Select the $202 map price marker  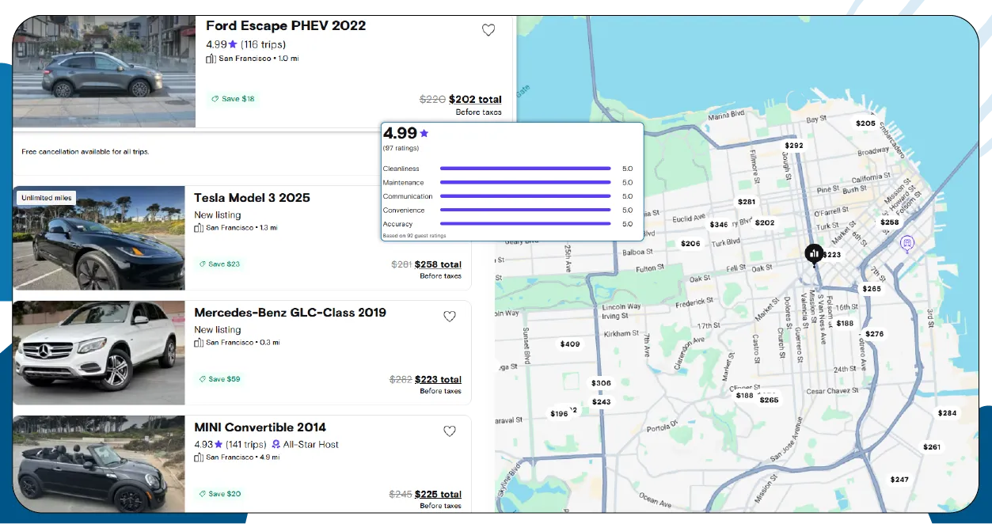(x=765, y=223)
